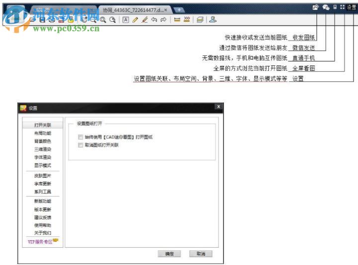Confirm settings with 确定 button
The width and height of the screenshot is (358, 265).
tap(169, 254)
